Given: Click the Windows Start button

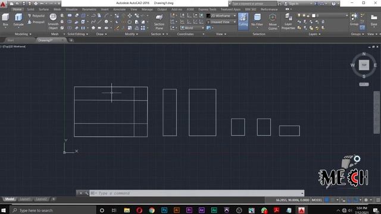Looking at the screenshot, I should 4,210.
